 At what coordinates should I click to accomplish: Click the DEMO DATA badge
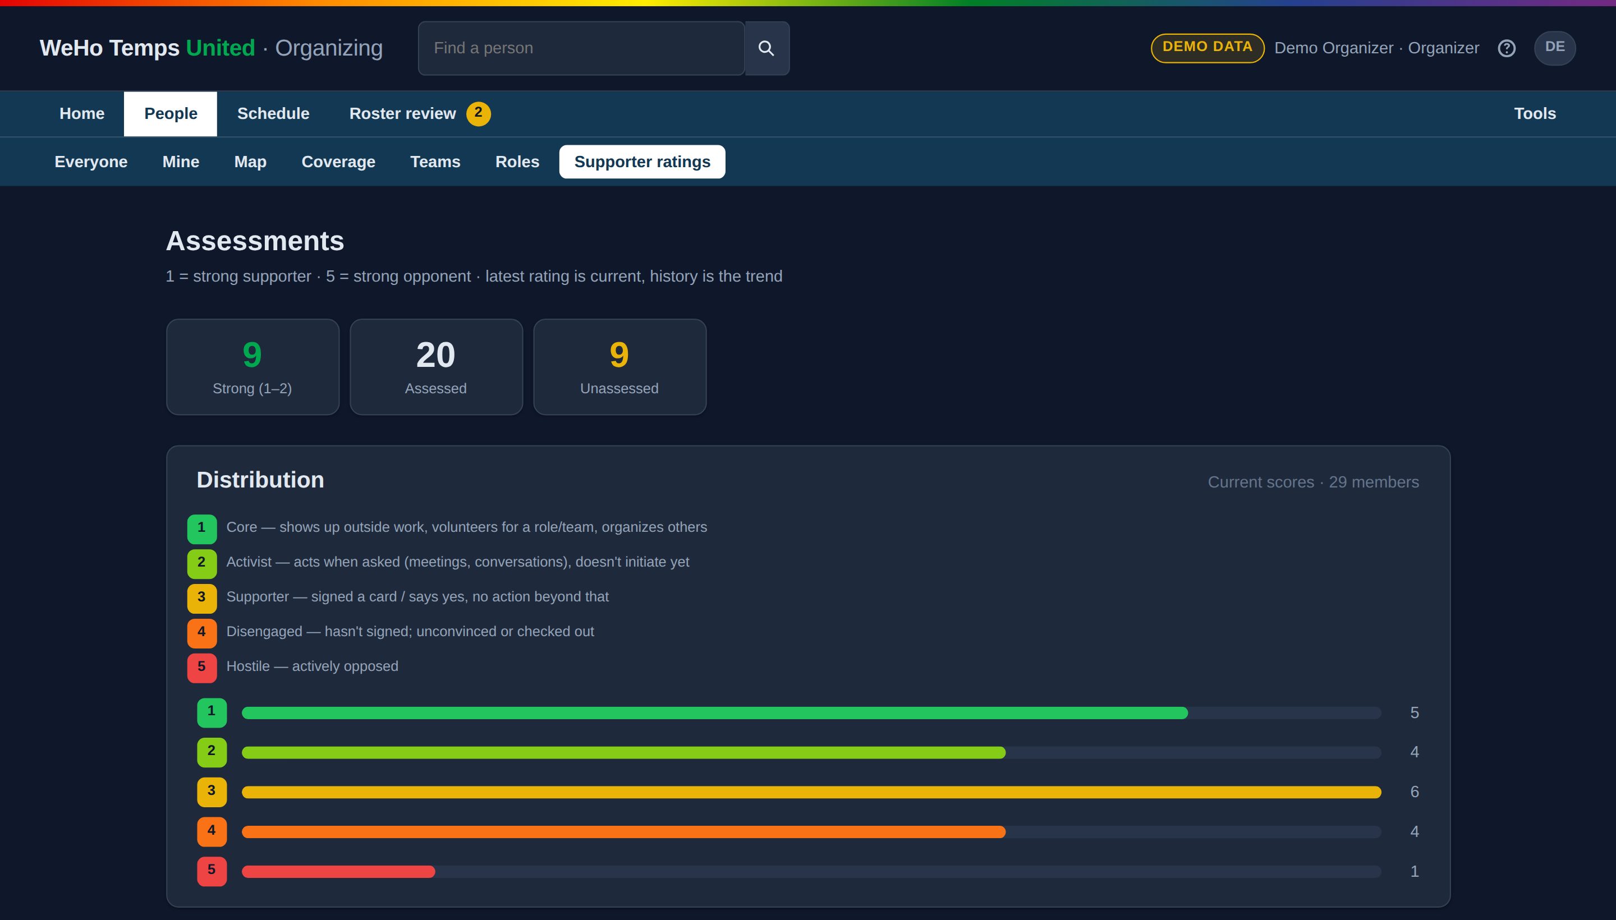[x=1207, y=48]
